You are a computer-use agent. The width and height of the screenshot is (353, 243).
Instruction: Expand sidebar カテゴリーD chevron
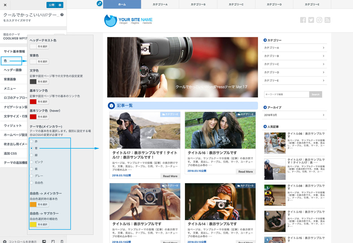tap(323, 72)
